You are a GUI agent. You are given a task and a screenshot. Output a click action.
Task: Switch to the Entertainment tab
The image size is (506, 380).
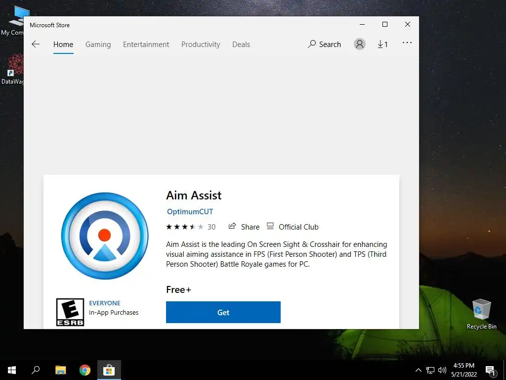[146, 44]
